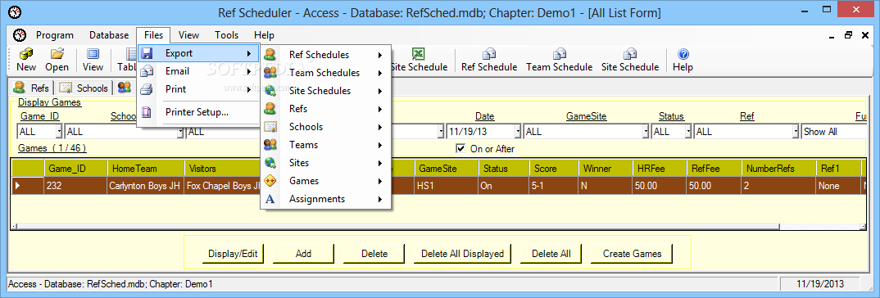
Task: Open the Tools menu
Action: tap(226, 35)
